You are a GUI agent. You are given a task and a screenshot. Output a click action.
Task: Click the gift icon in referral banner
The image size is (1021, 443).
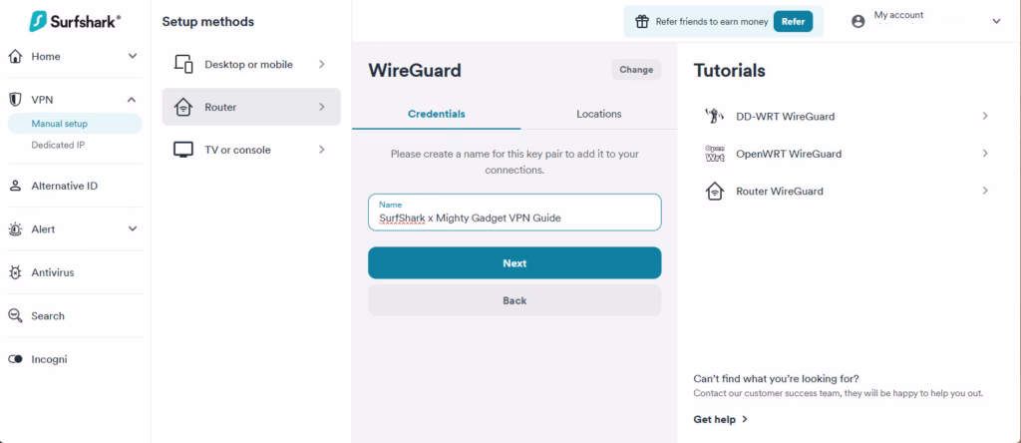(642, 21)
